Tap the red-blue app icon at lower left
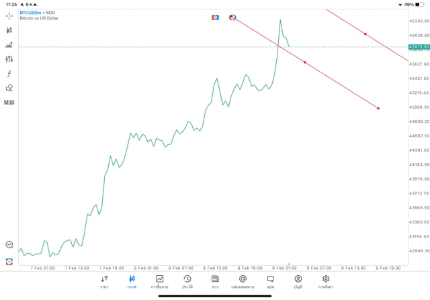Screen dimensions: 430x300 (9, 261)
